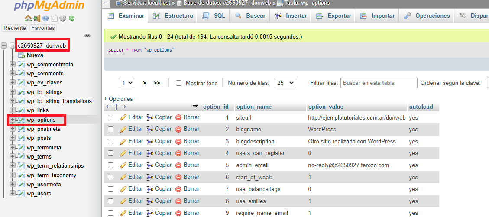
Task: Click the Favoritas button
Action: click(x=43, y=28)
